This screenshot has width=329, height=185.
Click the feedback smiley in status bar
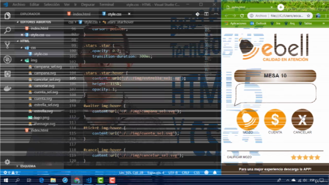point(207,173)
